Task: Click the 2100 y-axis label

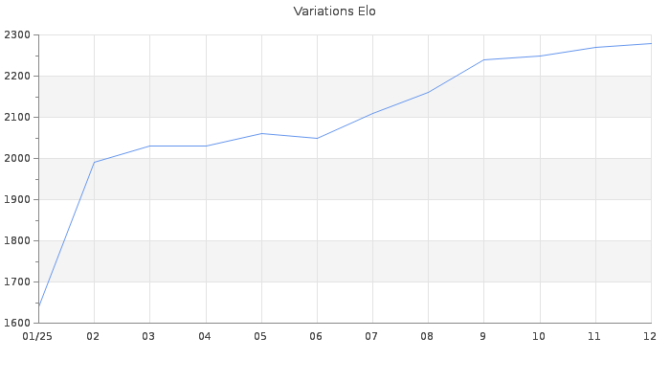Action: click(x=18, y=118)
